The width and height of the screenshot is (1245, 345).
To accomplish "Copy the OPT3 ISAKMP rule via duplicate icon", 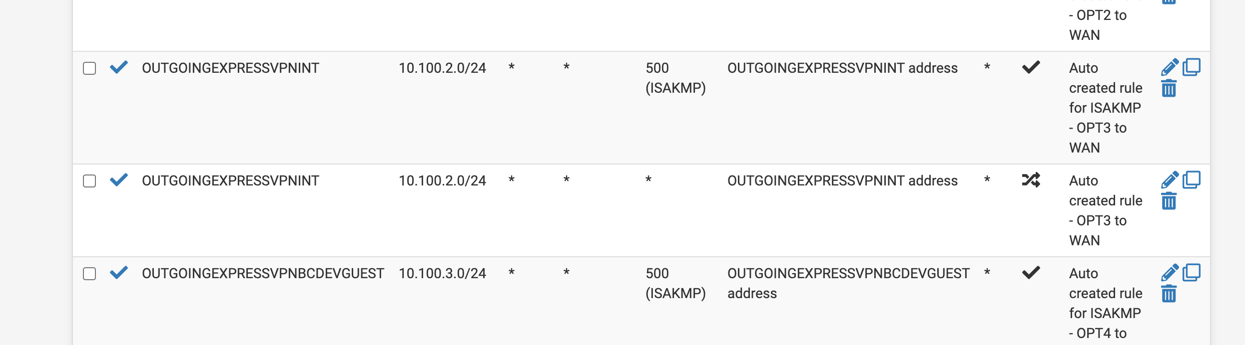I will click(x=1192, y=67).
